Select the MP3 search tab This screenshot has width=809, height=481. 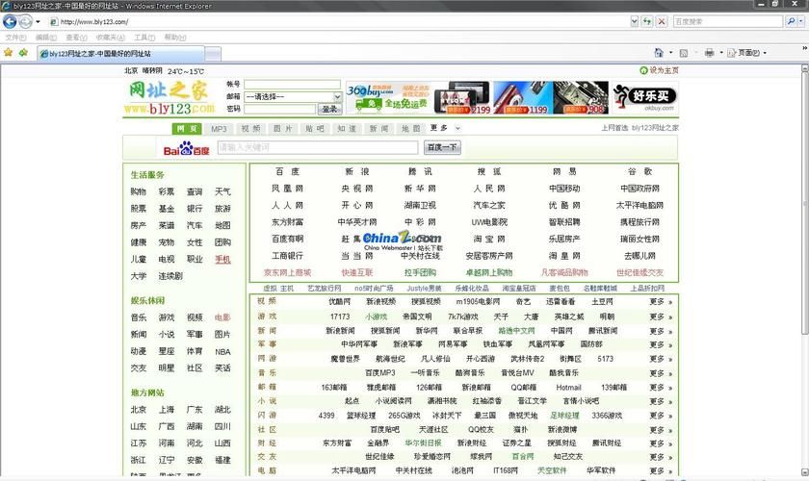[x=219, y=128]
